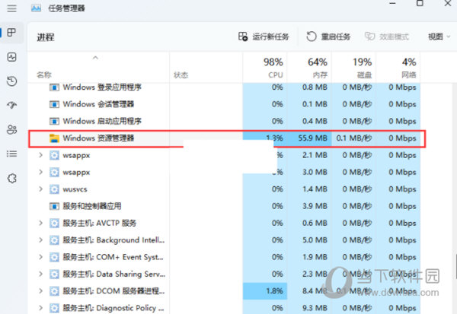This screenshot has height=314, width=457.
Task: Select the Windows 会话管理器 row
Action: 224,104
